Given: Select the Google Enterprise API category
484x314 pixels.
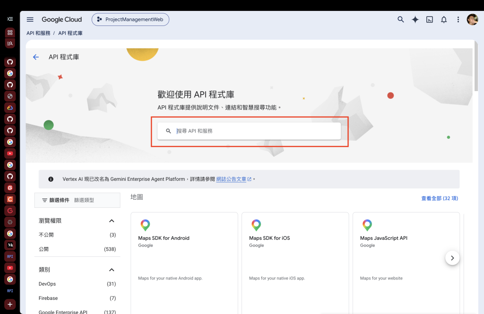Looking at the screenshot, I should point(77,312).
